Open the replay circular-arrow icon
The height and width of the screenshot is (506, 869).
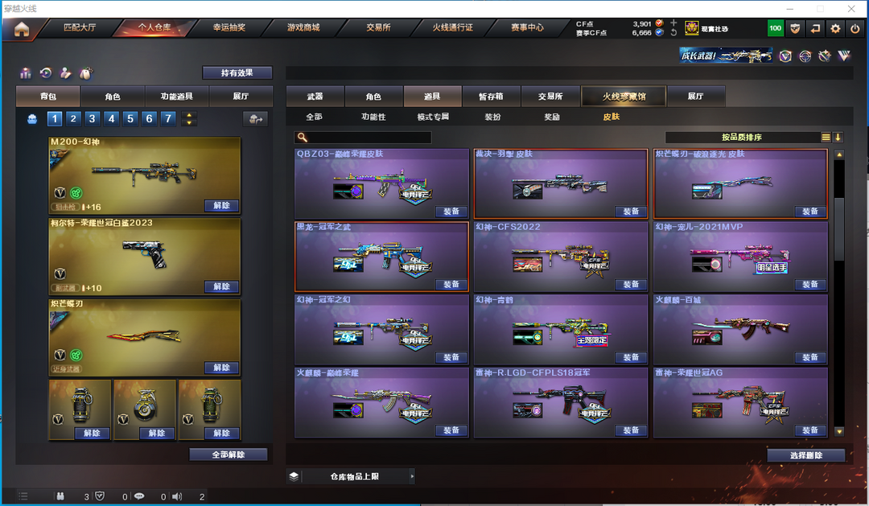point(46,73)
